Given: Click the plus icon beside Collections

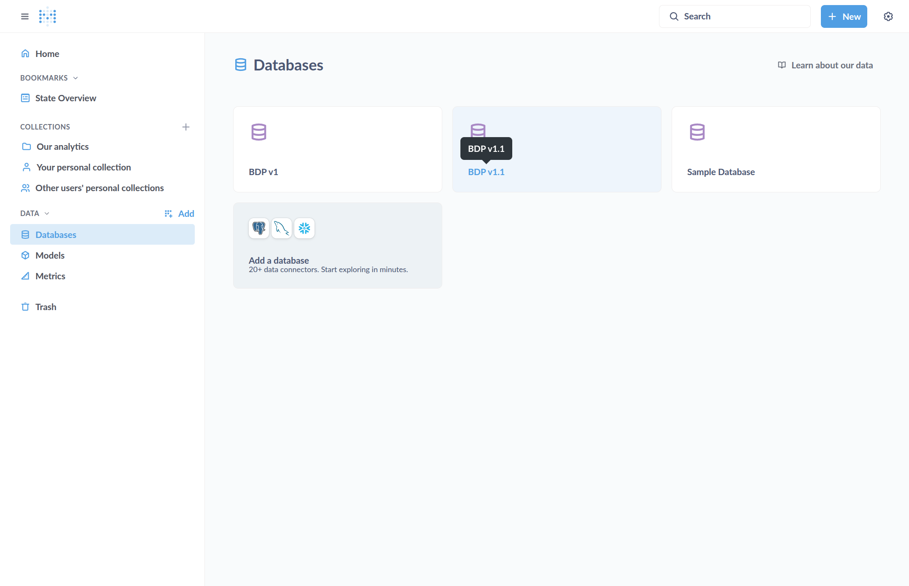Looking at the screenshot, I should [186, 127].
